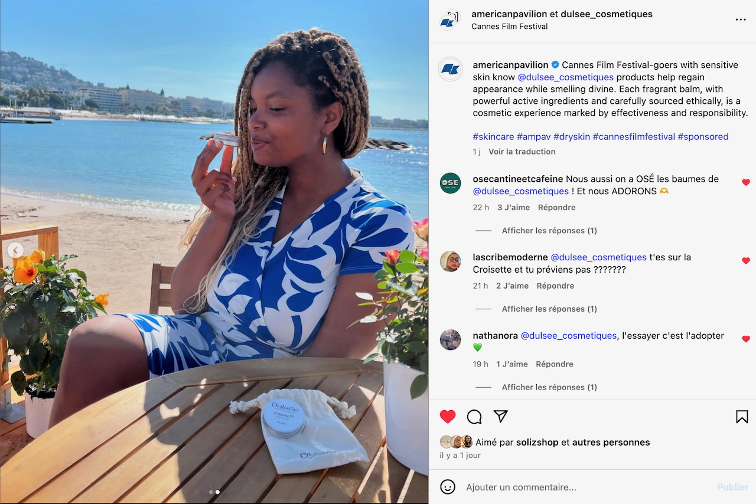Open the comment bubble icon
This screenshot has height=504, width=756.
pos(474,417)
